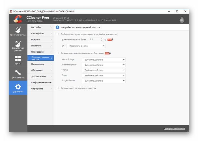Click PRO lock badge for browser cleaning

coord(108,53)
